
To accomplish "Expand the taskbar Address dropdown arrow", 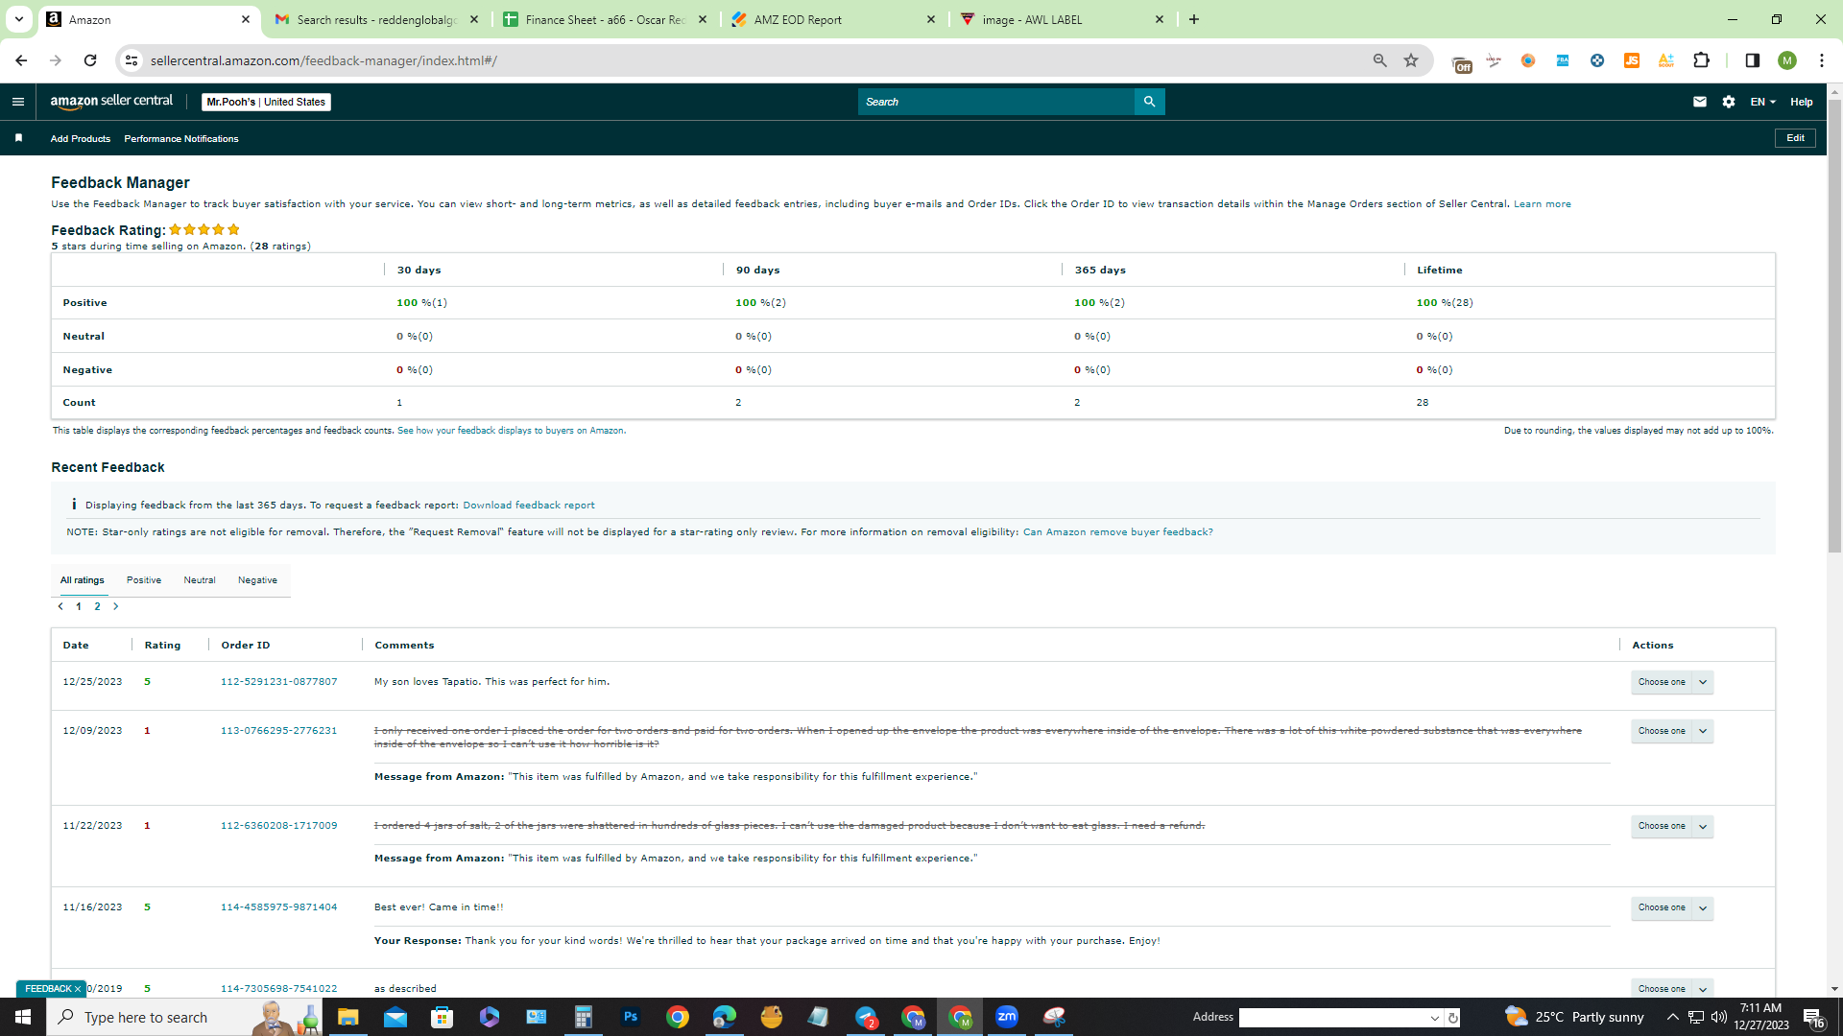I will [1434, 1018].
